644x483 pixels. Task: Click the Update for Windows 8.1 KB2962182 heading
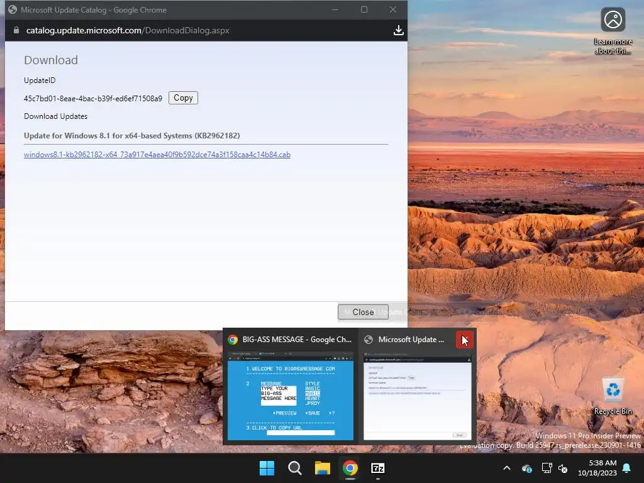pyautogui.click(x=132, y=136)
